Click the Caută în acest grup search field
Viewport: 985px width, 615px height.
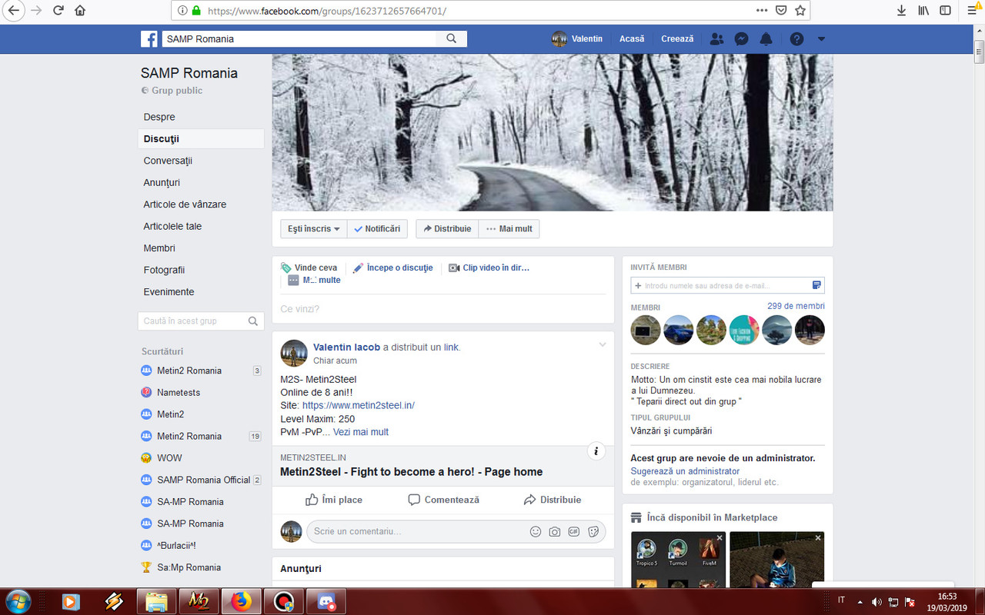201,321
